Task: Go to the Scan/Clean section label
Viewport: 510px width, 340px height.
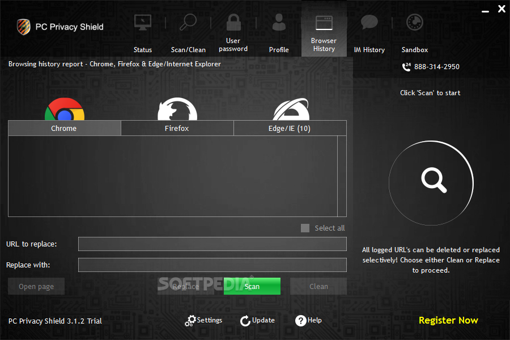Action: [x=188, y=50]
